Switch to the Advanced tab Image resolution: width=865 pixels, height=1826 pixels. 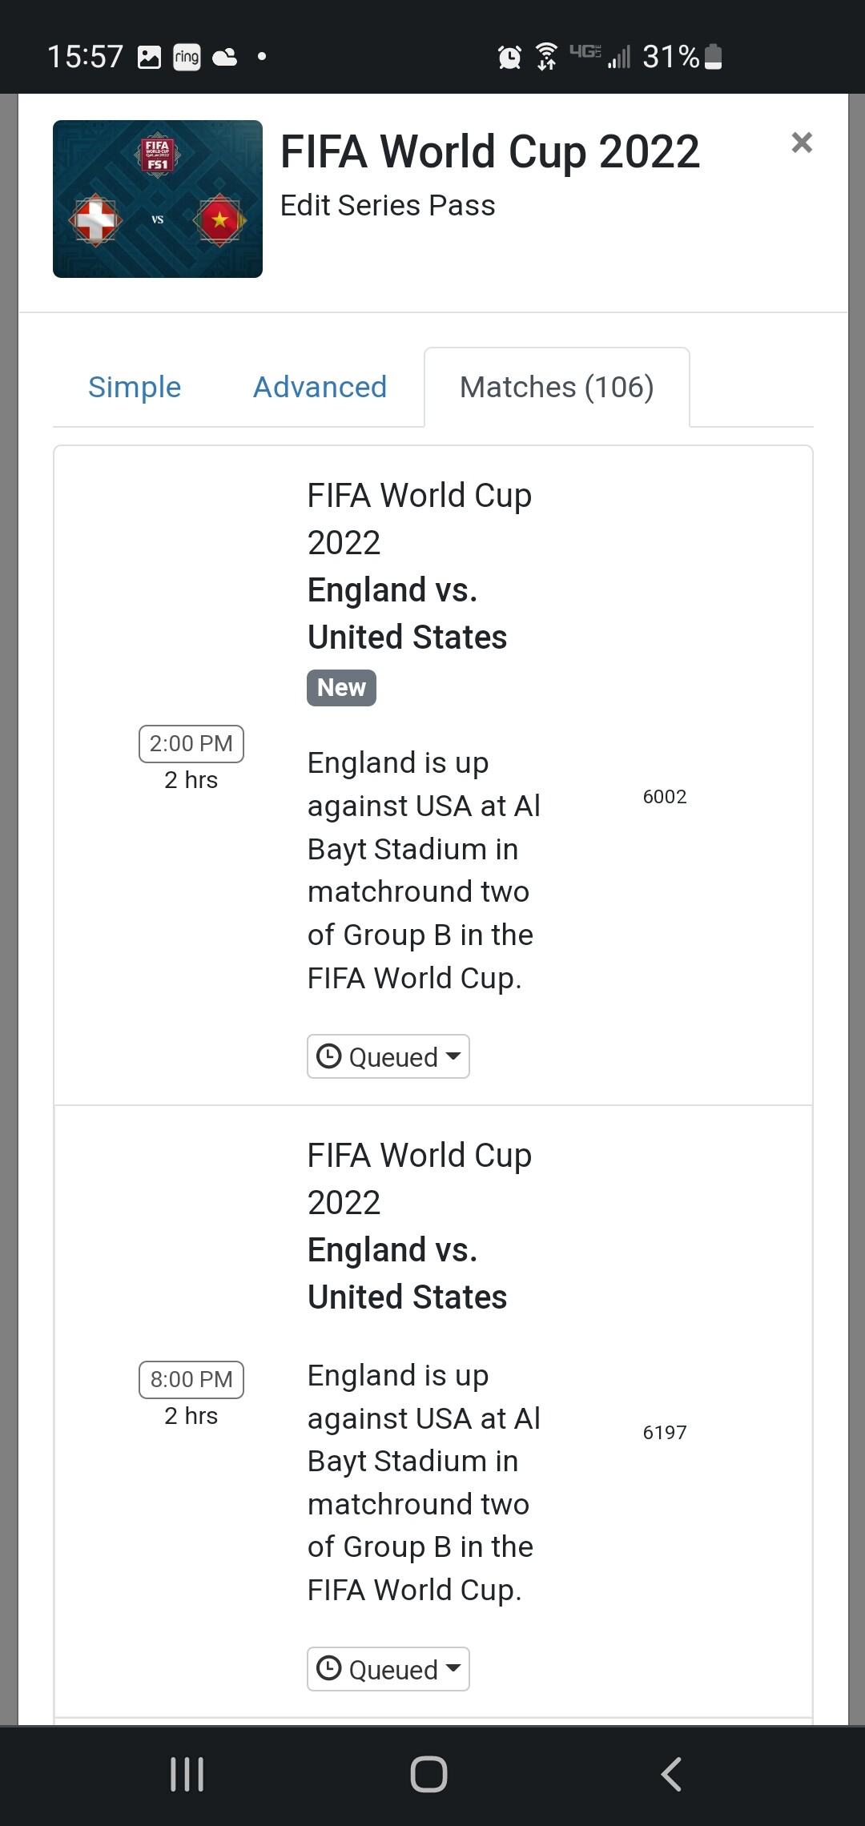tap(320, 388)
